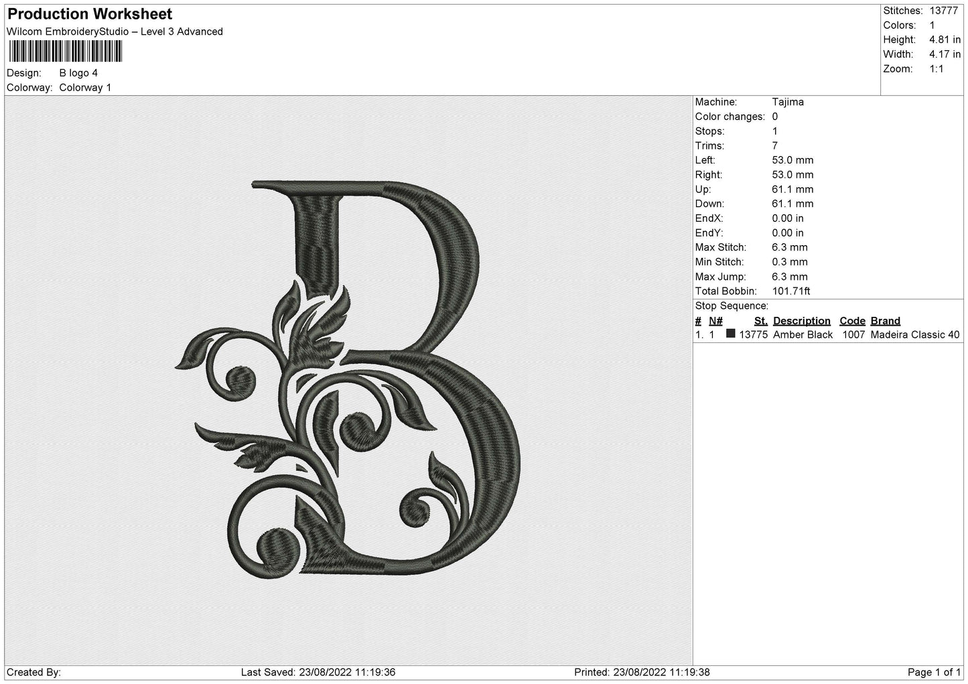Viewport: 968px width, 684px height.
Task: Click the 'St.' column header
Action: tap(761, 321)
